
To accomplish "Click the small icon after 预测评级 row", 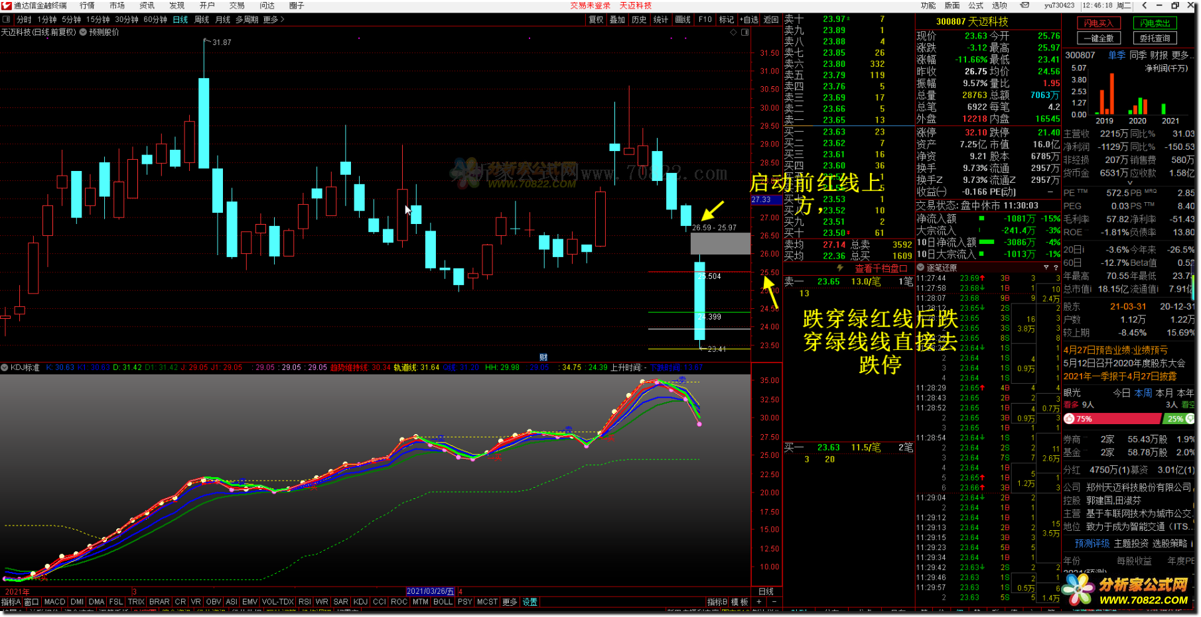I will [x=1192, y=543].
